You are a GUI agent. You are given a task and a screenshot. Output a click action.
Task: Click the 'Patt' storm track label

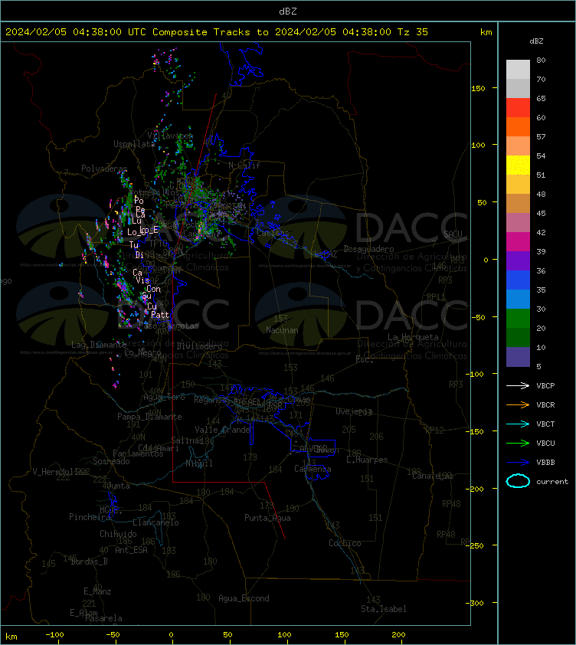[x=160, y=315]
